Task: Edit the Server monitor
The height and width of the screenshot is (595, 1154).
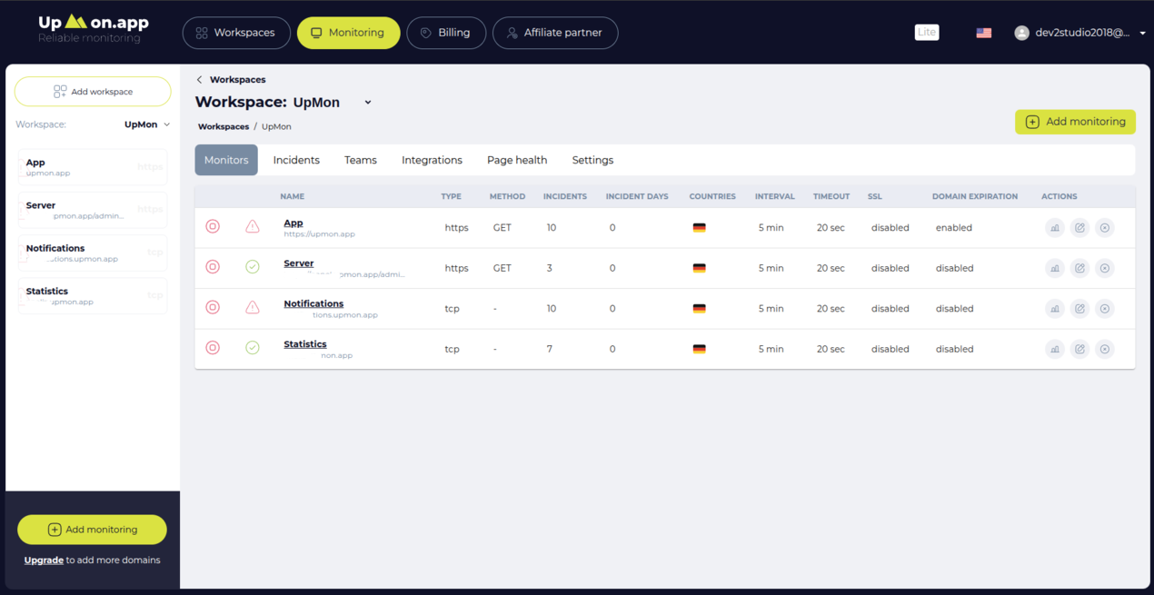Action: [1079, 268]
